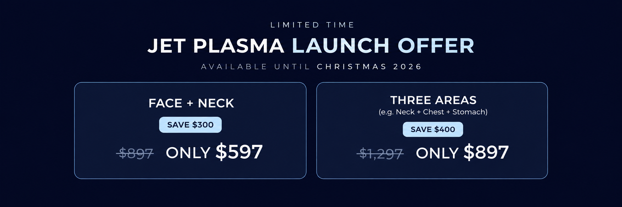Screen dimensions: 622x207
Task: Click the word NECK in Face + Neck title
Action: [216, 103]
